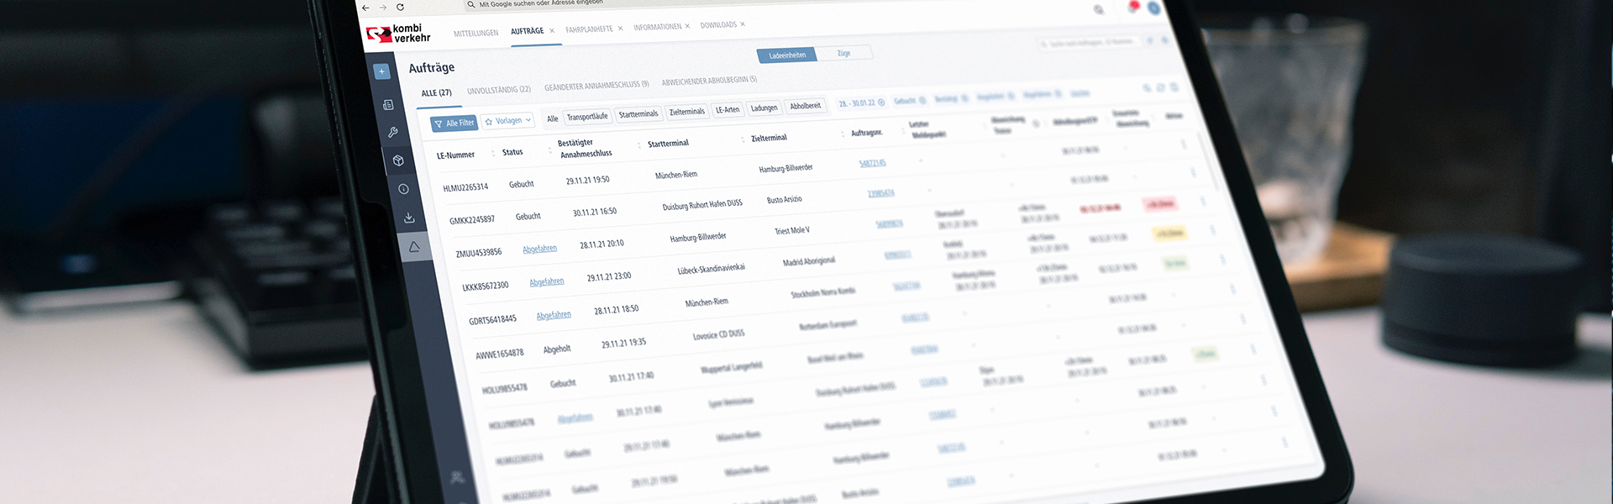Viewport: 1613px width, 504px height.
Task: Toggle the Abholbereit filter chip
Action: tap(805, 106)
